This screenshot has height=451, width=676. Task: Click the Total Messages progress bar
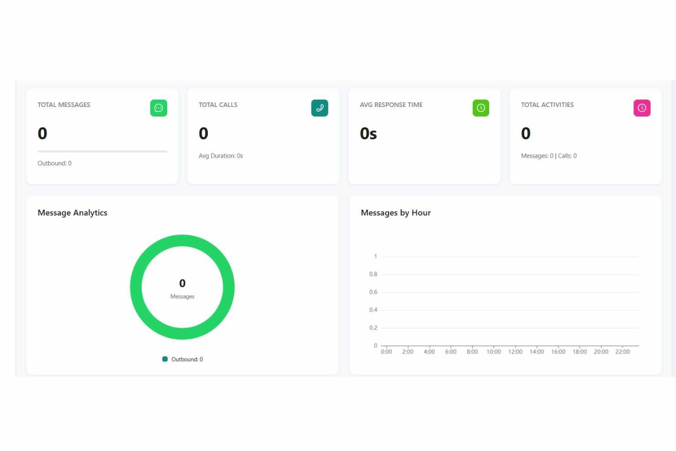tap(102, 151)
